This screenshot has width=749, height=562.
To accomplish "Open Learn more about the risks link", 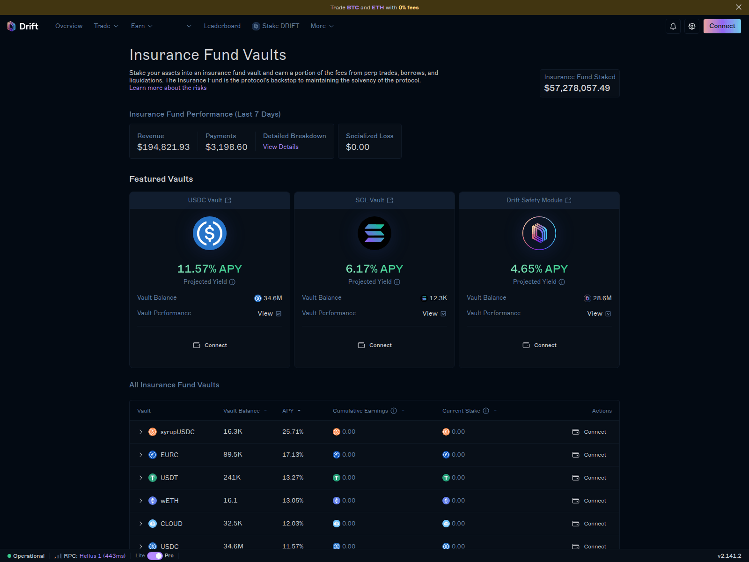I will pos(168,88).
